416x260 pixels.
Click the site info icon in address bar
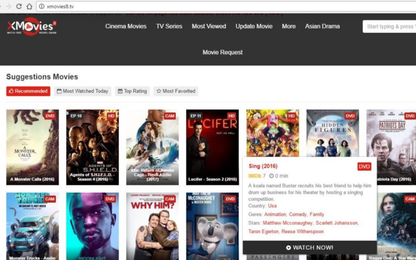click(41, 6)
